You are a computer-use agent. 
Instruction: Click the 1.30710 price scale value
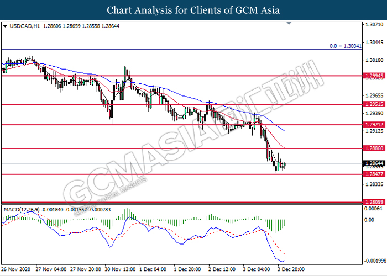[x=374, y=24]
